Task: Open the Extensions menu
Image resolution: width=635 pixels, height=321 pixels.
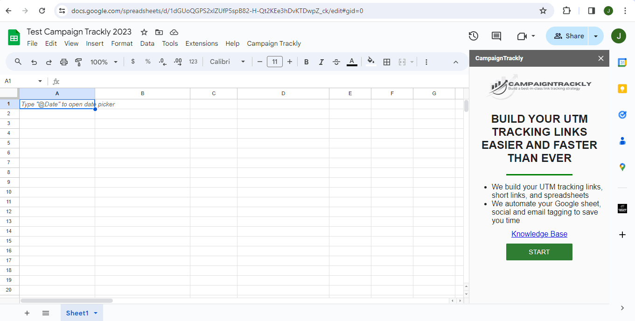Action: pyautogui.click(x=202, y=43)
